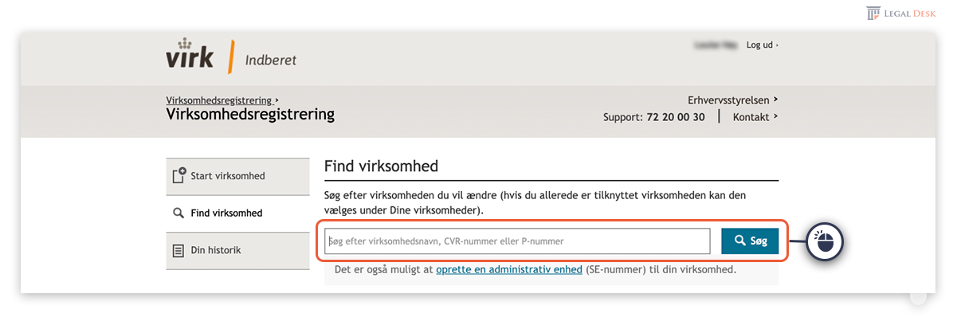Click the virk crown logo
The height and width of the screenshot is (329, 957).
point(190,53)
